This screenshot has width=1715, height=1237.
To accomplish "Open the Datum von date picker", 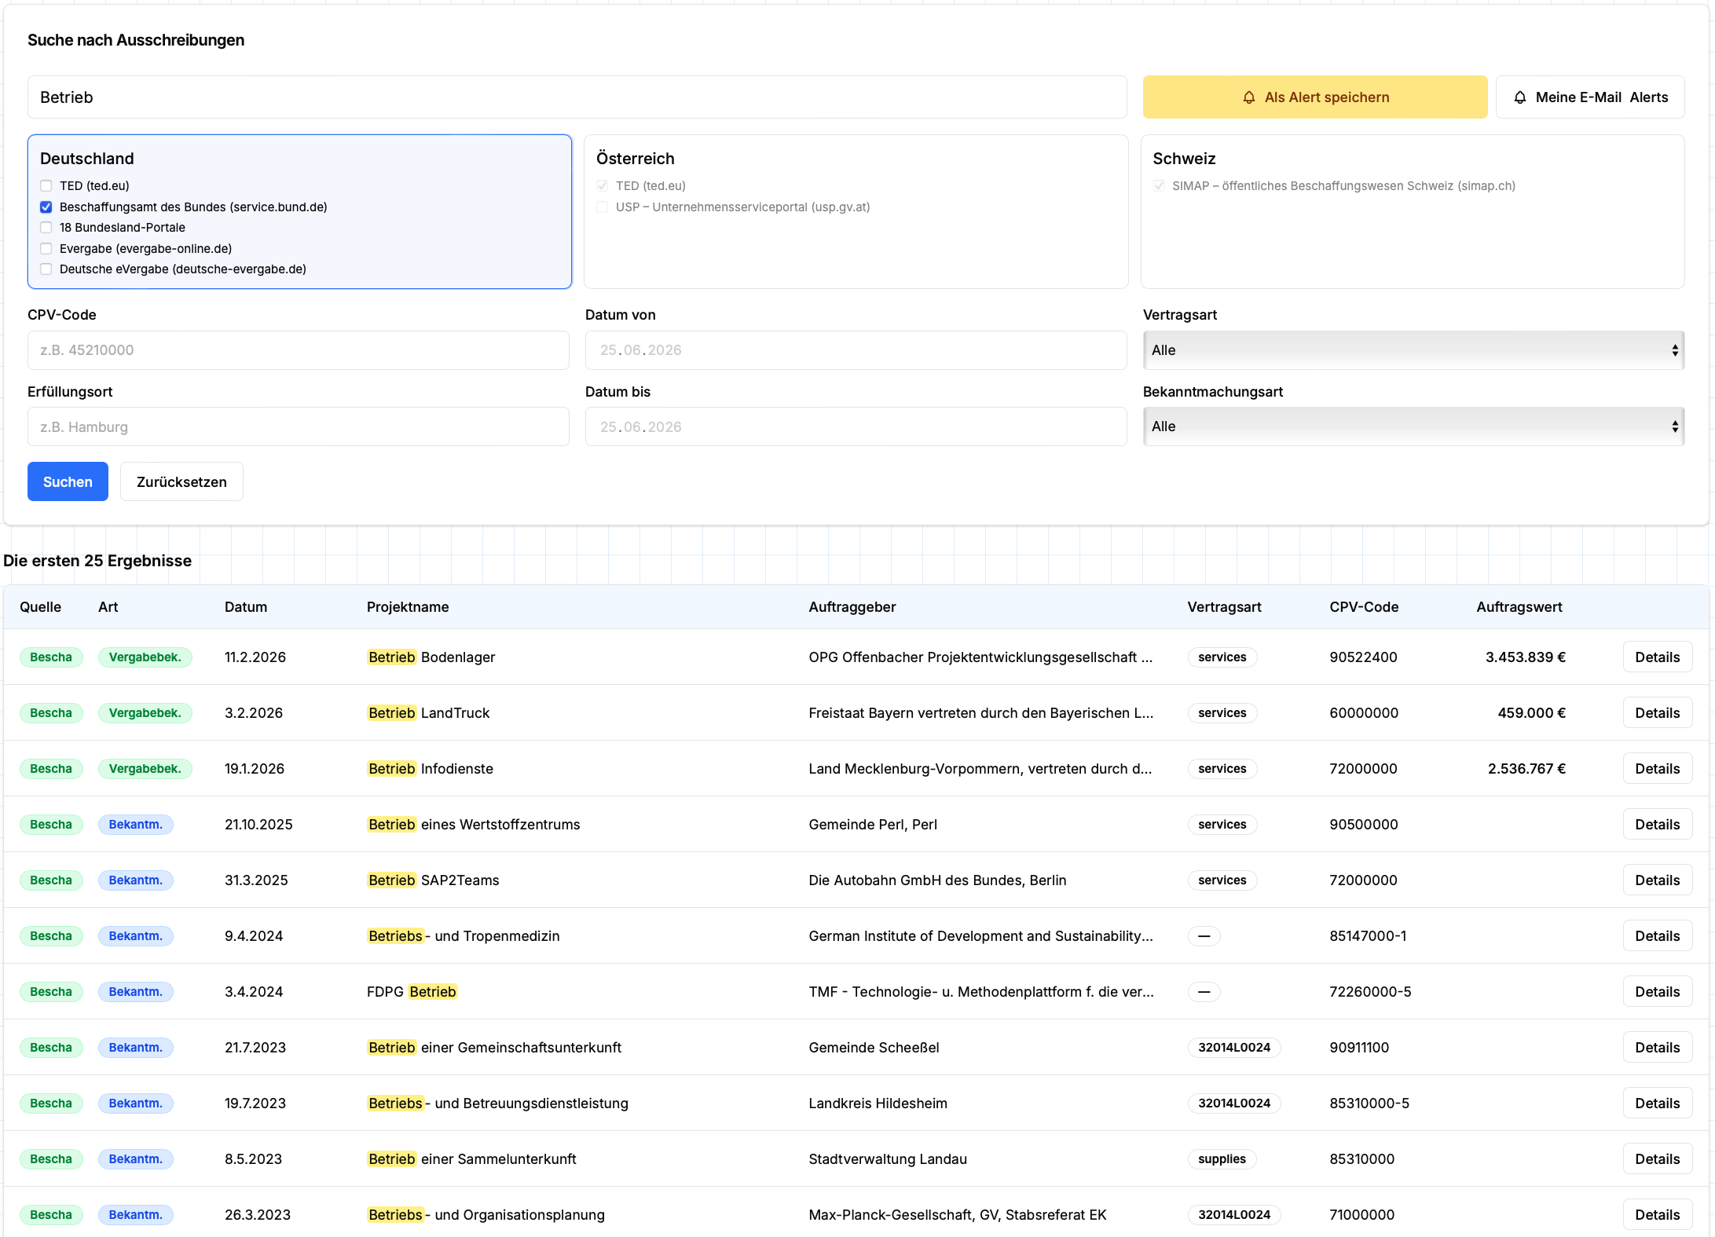I will pos(856,350).
